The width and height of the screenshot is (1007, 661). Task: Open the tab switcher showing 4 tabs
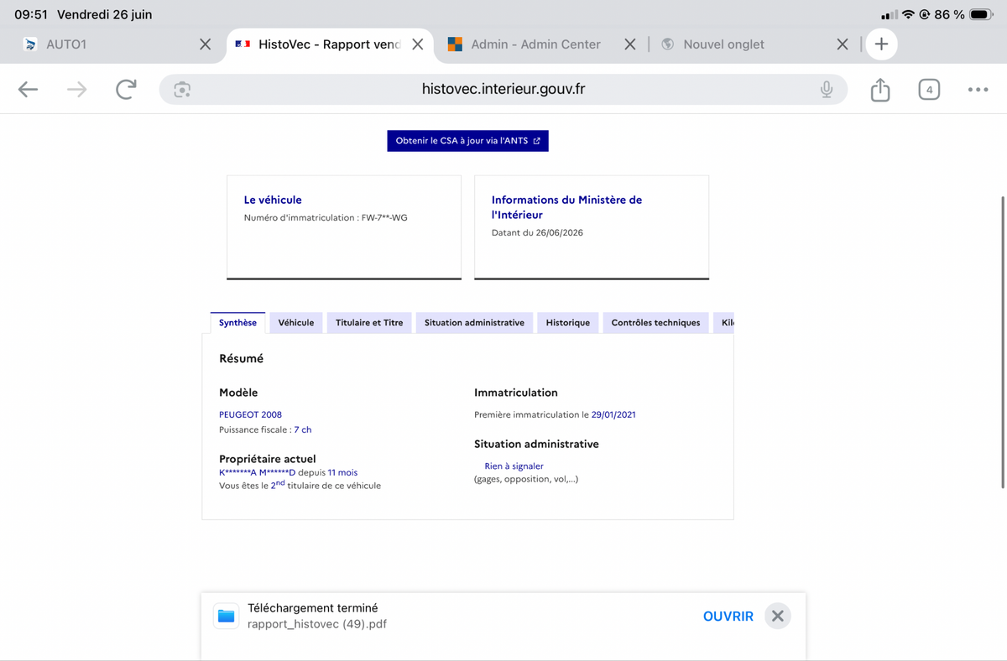(x=929, y=90)
